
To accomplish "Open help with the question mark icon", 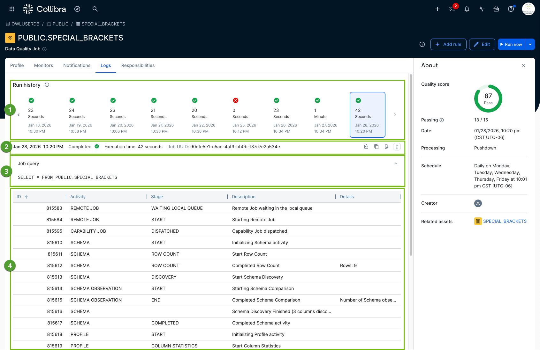I will 511,9.
